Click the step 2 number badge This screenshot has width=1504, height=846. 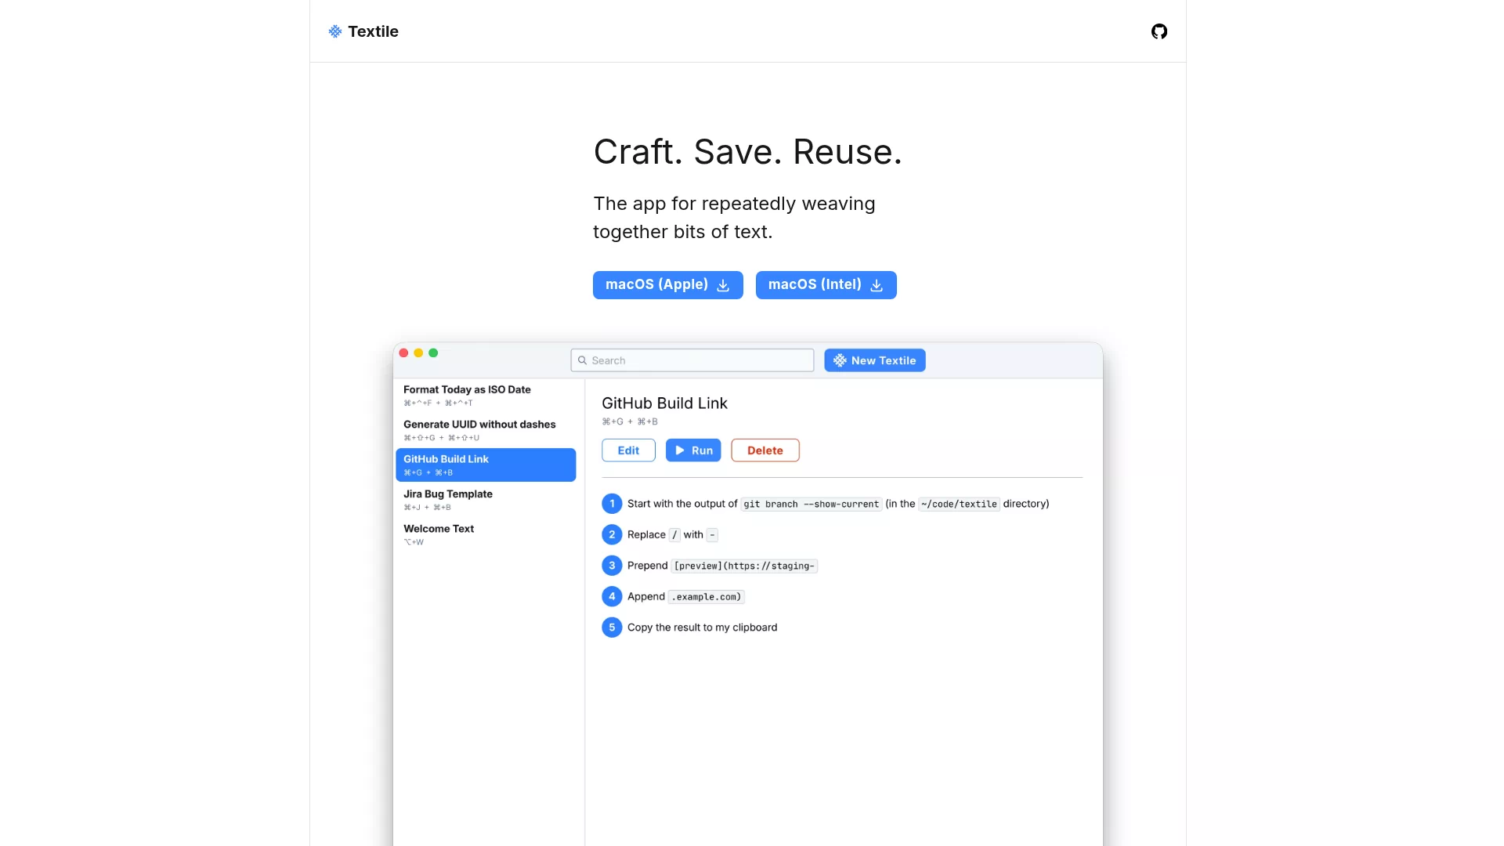click(612, 535)
